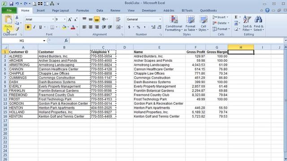Click the Borders icon

point(52,27)
